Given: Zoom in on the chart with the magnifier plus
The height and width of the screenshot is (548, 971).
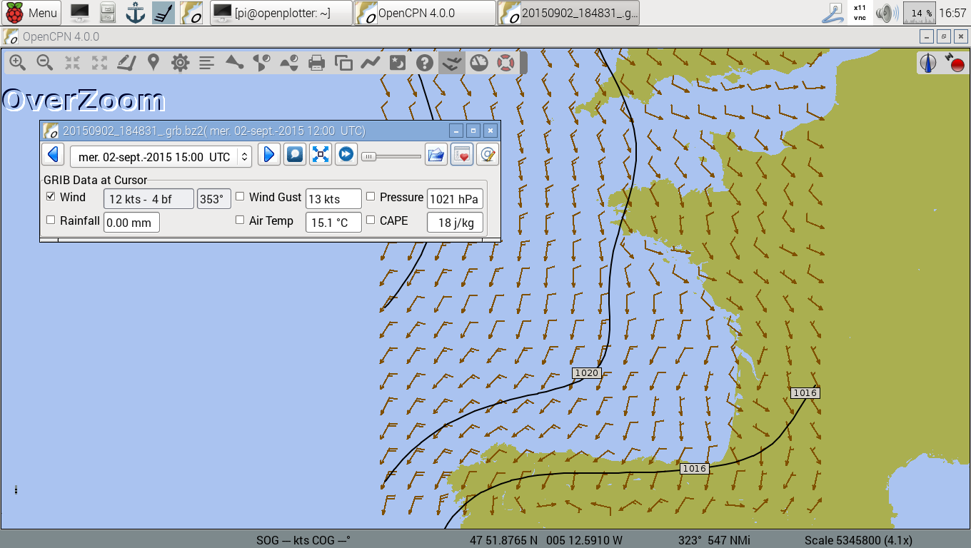Looking at the screenshot, I should click(x=18, y=63).
